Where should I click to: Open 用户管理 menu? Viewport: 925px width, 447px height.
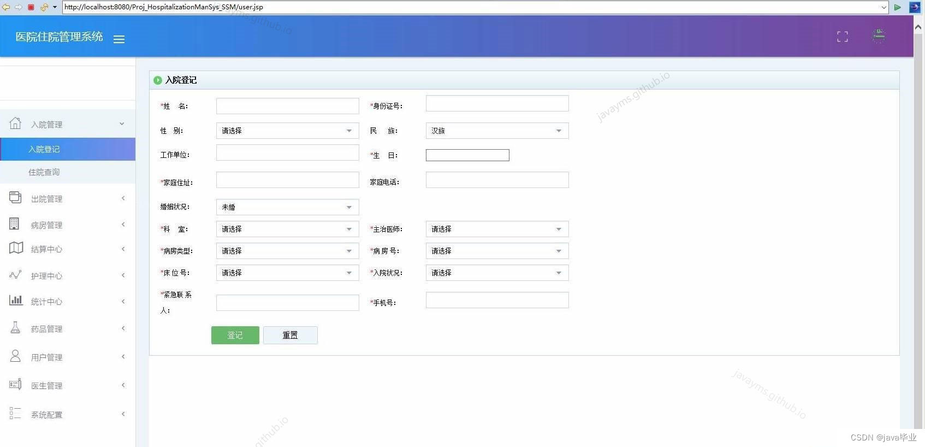coord(68,357)
